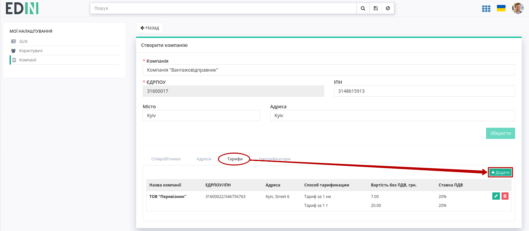
Task: Open GLN settings in sidebar
Action: 23,42
